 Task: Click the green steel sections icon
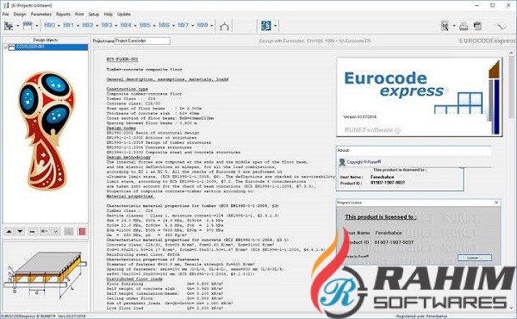[x=266, y=25]
